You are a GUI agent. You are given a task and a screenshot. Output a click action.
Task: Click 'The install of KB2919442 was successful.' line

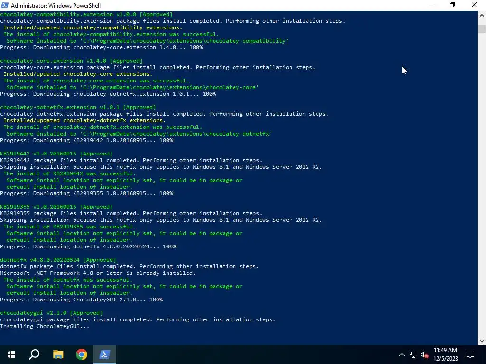pyautogui.click(x=70, y=173)
